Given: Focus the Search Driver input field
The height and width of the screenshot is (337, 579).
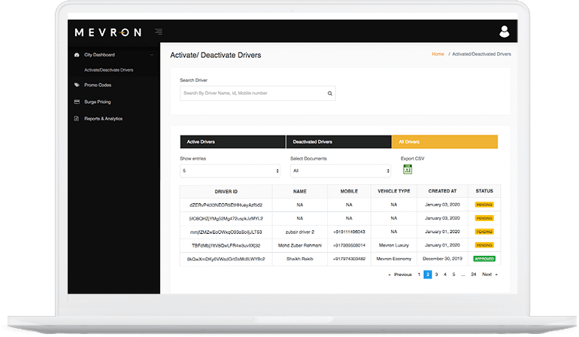Looking at the screenshot, I should click(258, 93).
